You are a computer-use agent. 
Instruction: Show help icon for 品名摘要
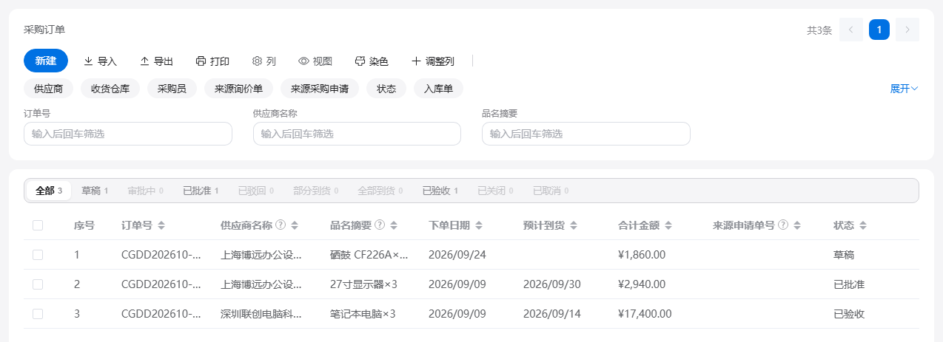(x=380, y=225)
